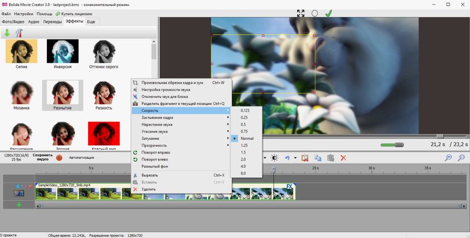
Task: Click the green checkmark above the preview
Action: (328, 13)
